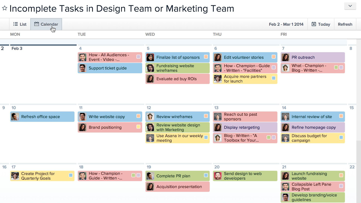361x203 pixels.
Task: Jump to Today in the calendar
Action: 321,24
